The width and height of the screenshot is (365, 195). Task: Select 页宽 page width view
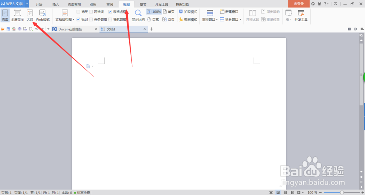pyautogui.click(x=153, y=20)
